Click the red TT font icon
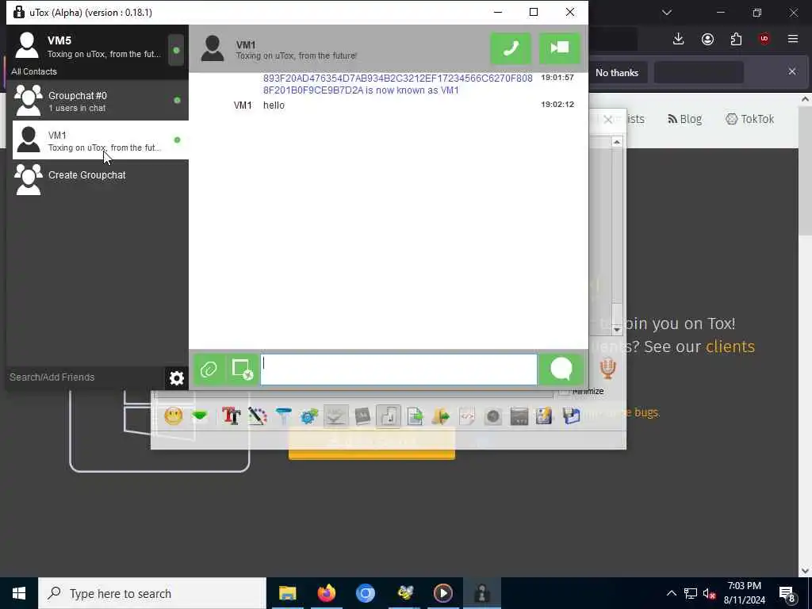Image resolution: width=812 pixels, height=609 pixels. click(x=231, y=416)
